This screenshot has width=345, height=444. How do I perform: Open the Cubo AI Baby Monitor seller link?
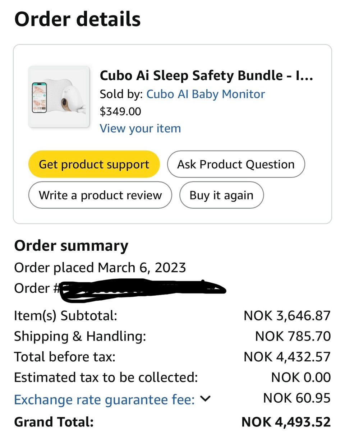[206, 94]
